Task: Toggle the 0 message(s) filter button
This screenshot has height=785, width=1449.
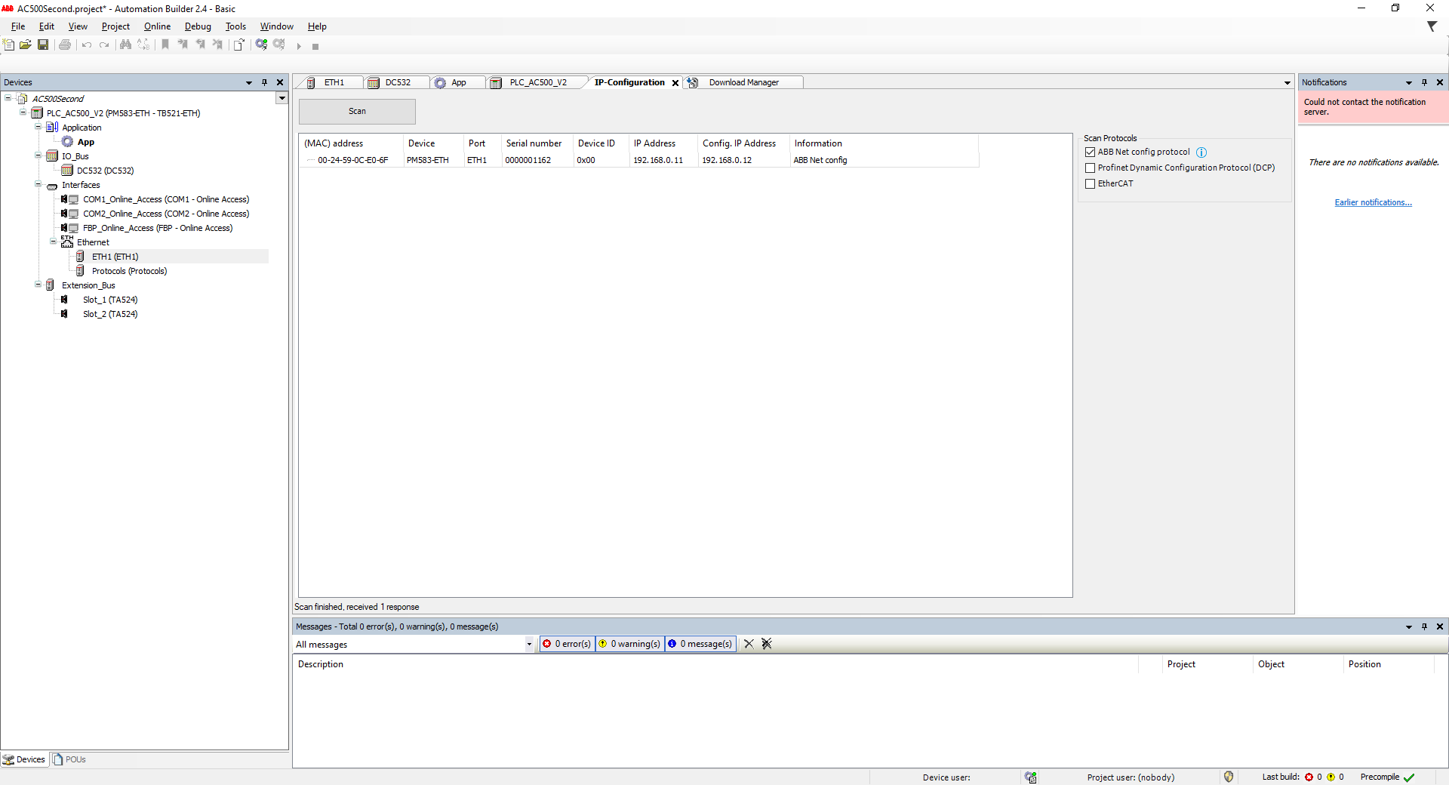Action: coord(700,644)
